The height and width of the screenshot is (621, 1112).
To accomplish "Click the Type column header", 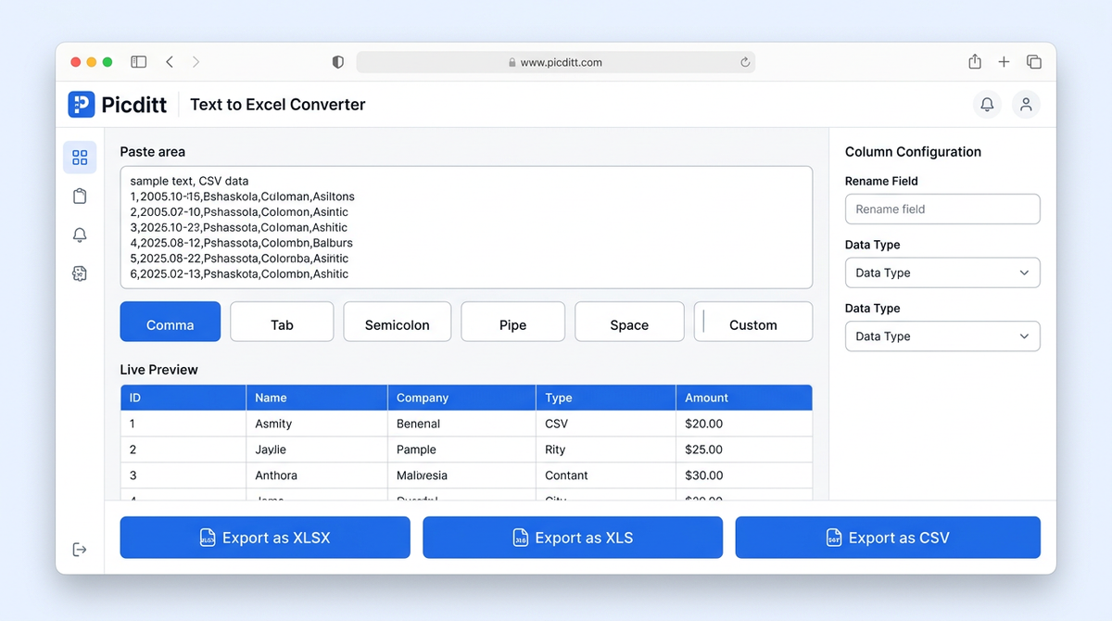I will coord(606,398).
